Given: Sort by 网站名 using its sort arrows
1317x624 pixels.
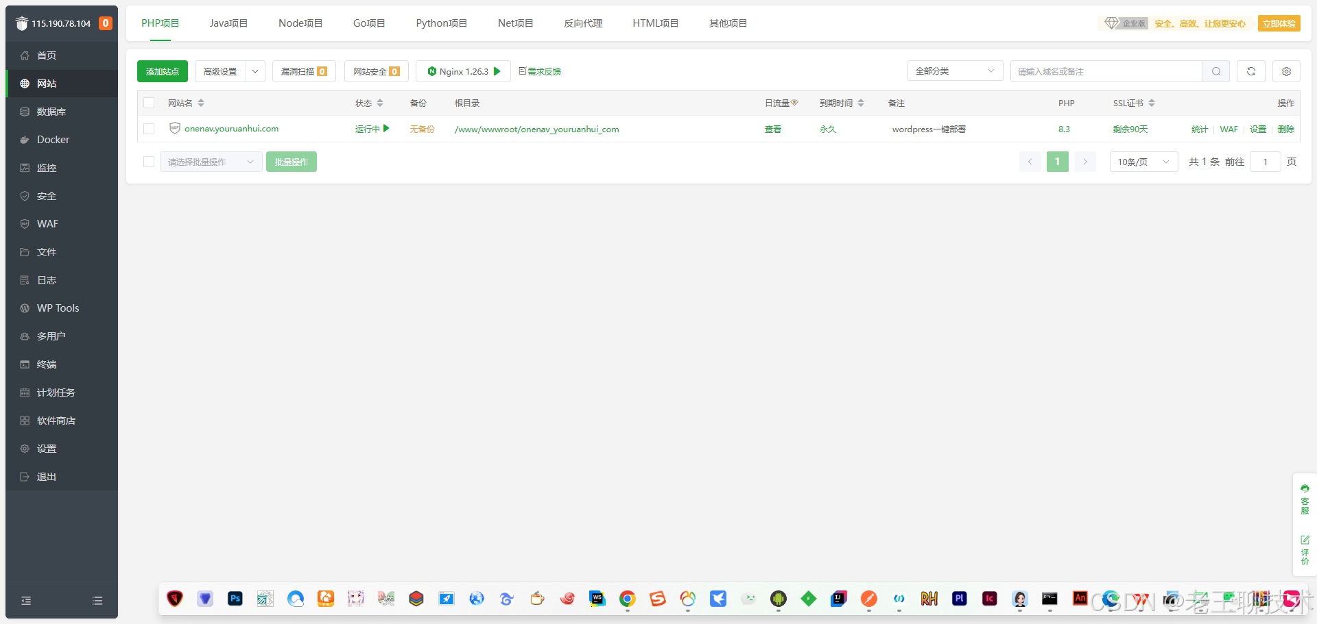Looking at the screenshot, I should pyautogui.click(x=201, y=103).
